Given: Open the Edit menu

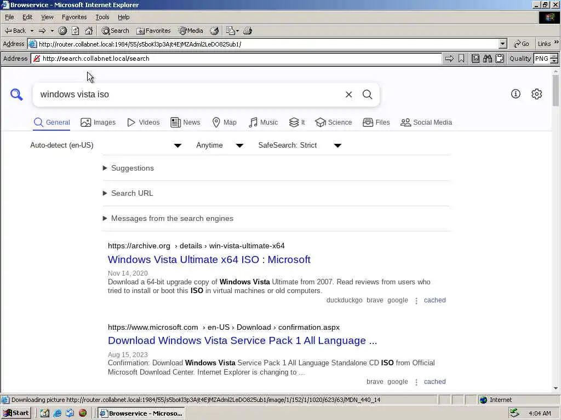Looking at the screenshot, I should click(x=27, y=17).
